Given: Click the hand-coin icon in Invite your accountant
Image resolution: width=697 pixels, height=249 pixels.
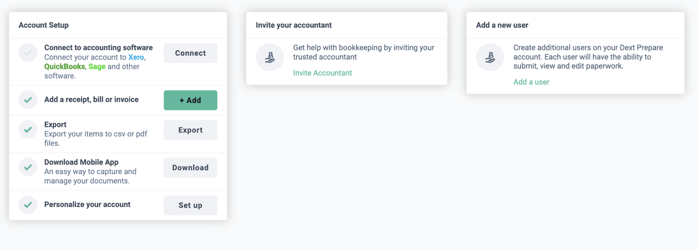Looking at the screenshot, I should (270, 57).
